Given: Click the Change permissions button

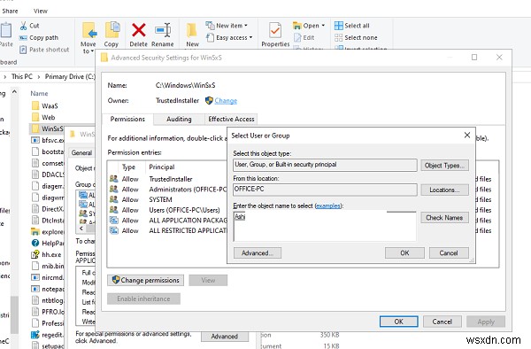Looking at the screenshot, I should click(146, 280).
